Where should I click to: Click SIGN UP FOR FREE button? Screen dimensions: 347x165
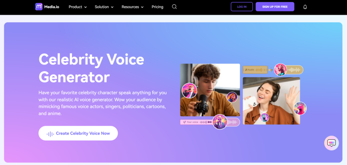(275, 7)
